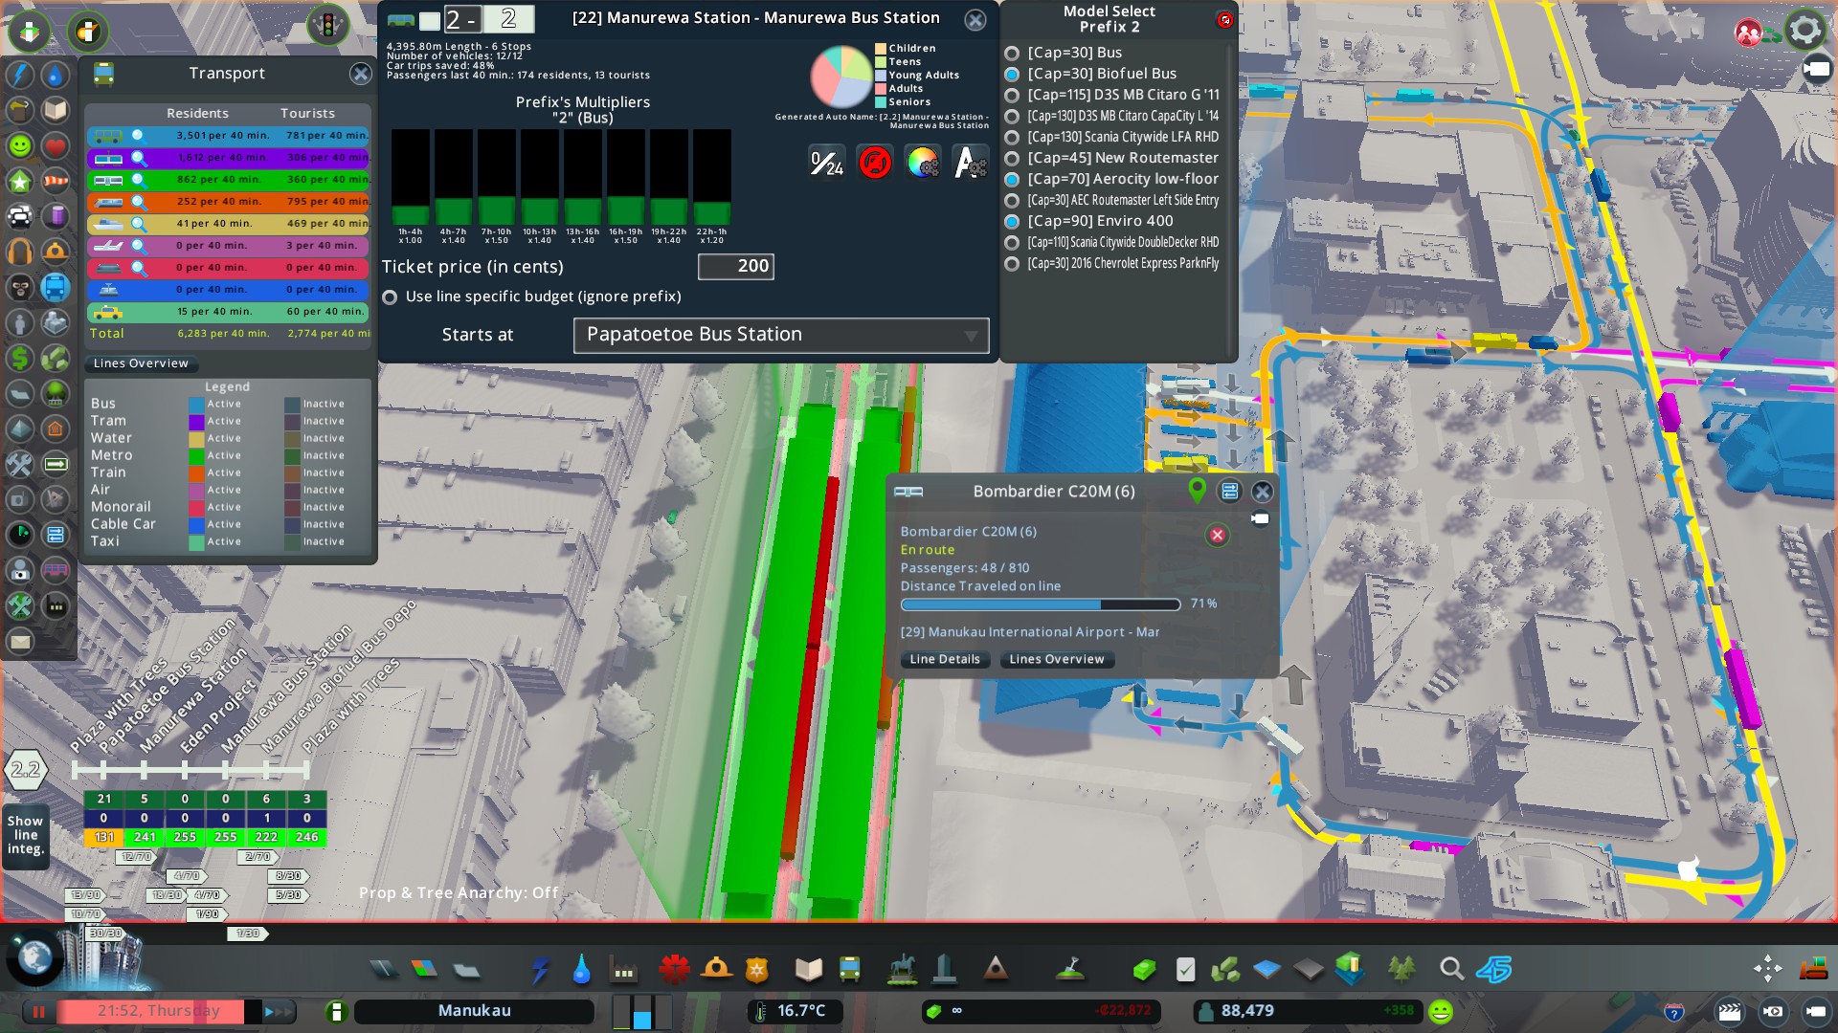Screen dimensions: 1838x1033
Task: Click the Ticket price input field
Action: (x=735, y=266)
